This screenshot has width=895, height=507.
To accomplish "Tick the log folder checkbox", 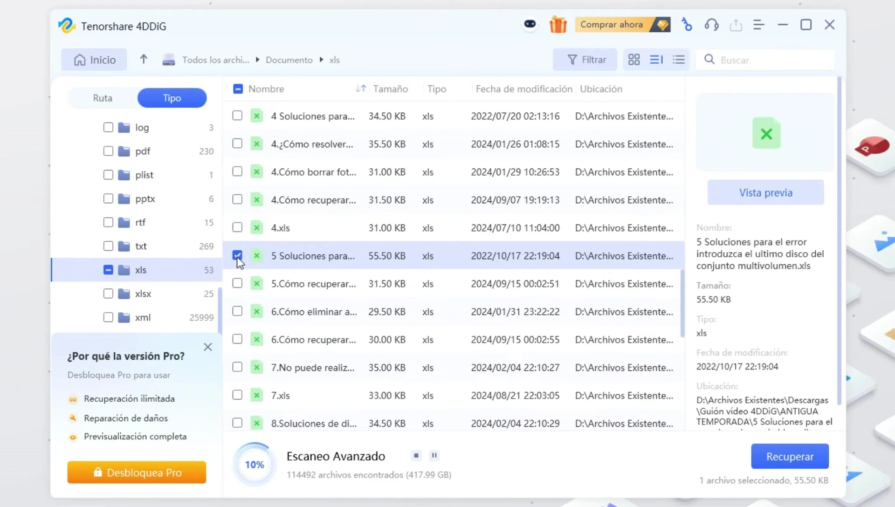I will tap(108, 127).
